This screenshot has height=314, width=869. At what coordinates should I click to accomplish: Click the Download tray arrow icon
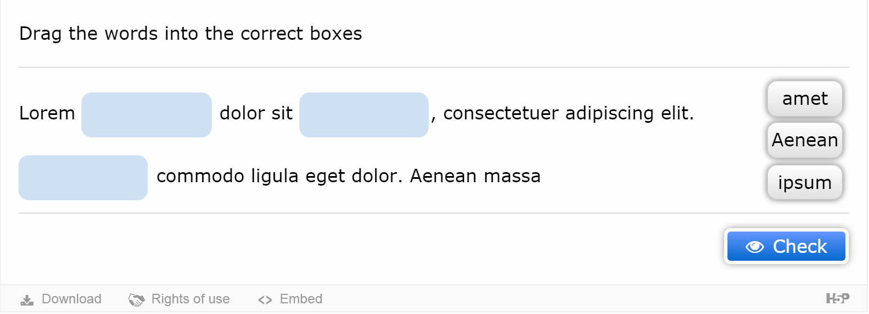[x=27, y=299]
